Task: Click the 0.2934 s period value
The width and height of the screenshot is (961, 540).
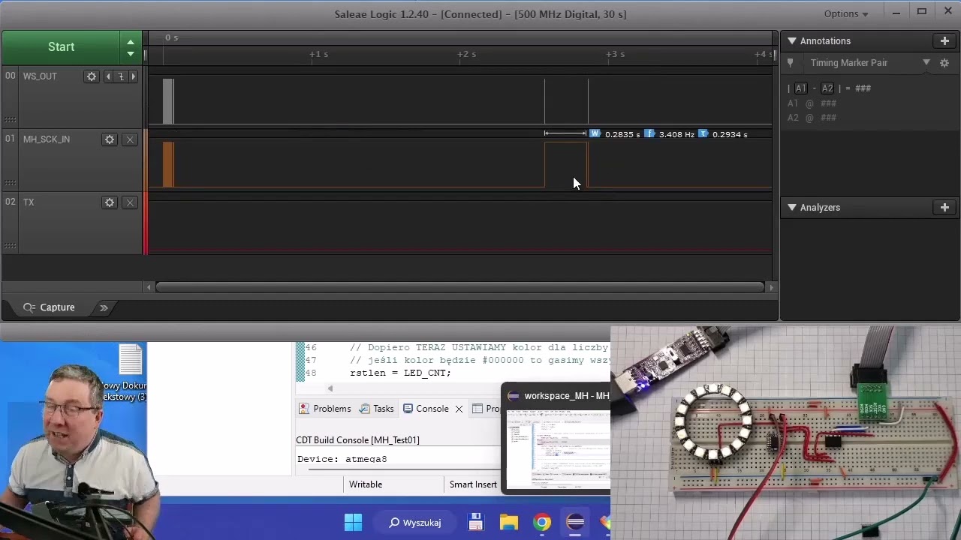Action: pos(730,135)
